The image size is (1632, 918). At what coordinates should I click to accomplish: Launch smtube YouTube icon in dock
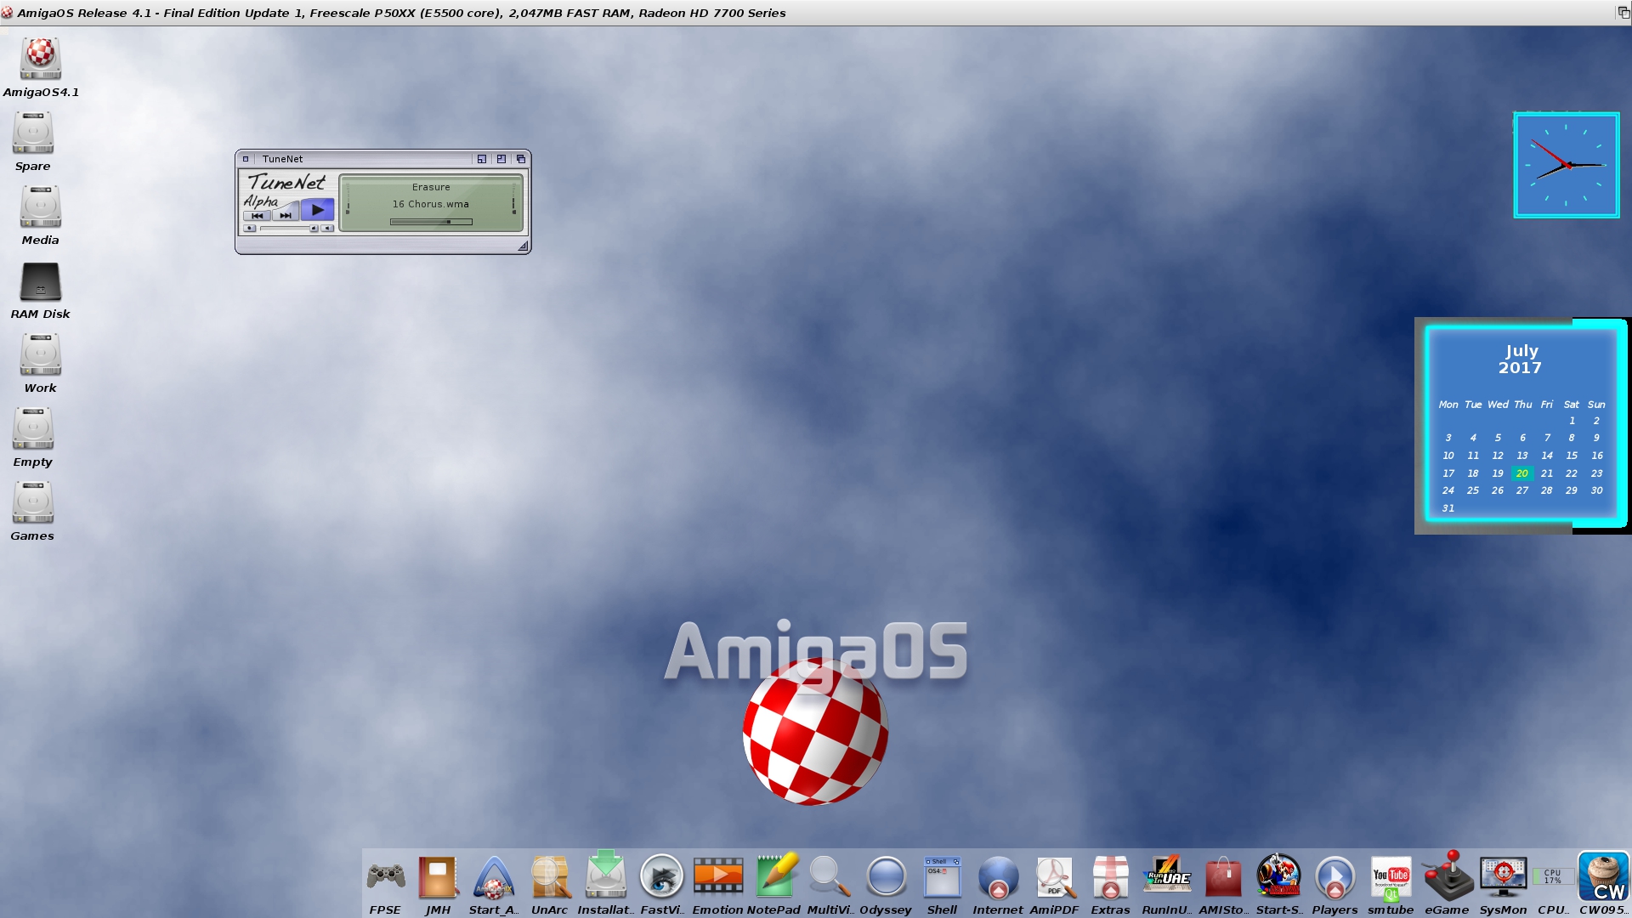[1391, 878]
